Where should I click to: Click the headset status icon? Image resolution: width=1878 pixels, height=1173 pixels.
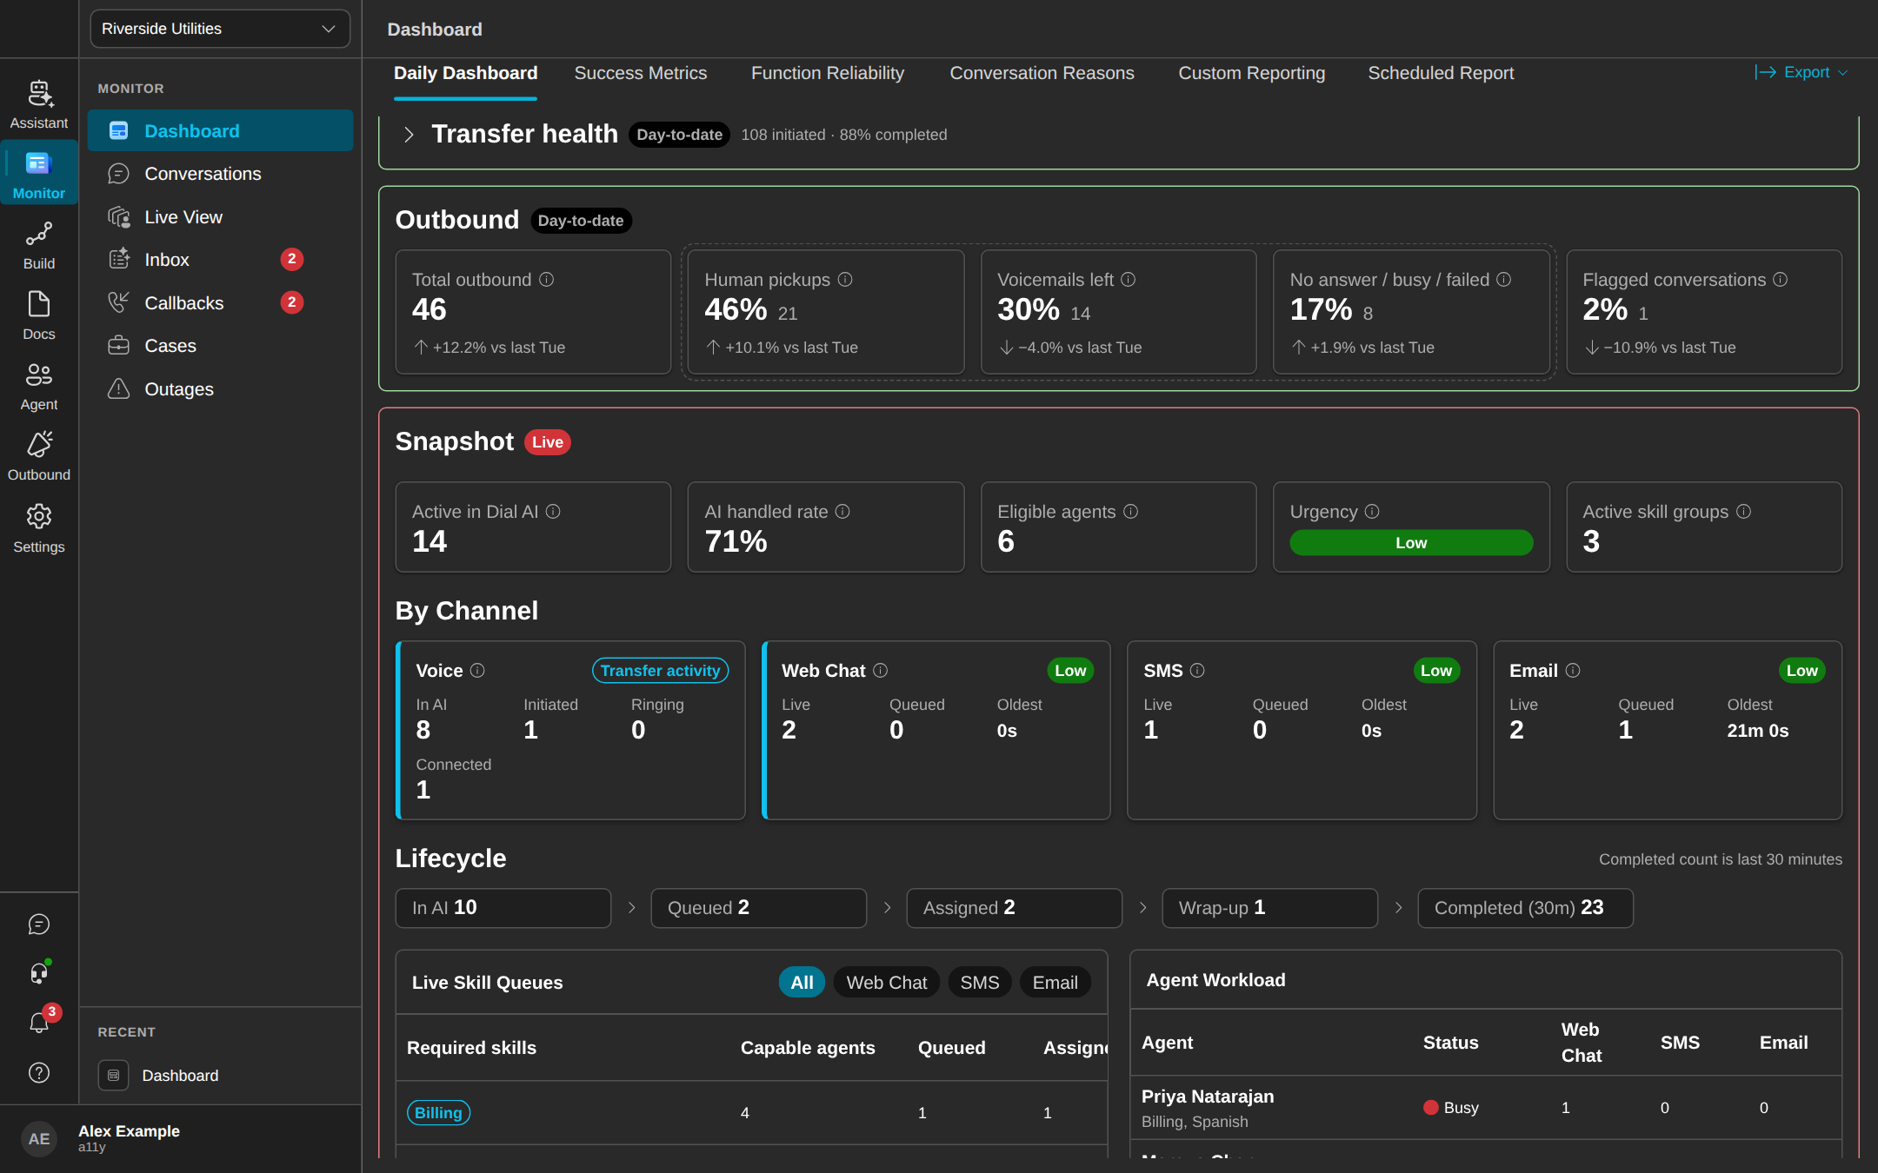tap(39, 973)
